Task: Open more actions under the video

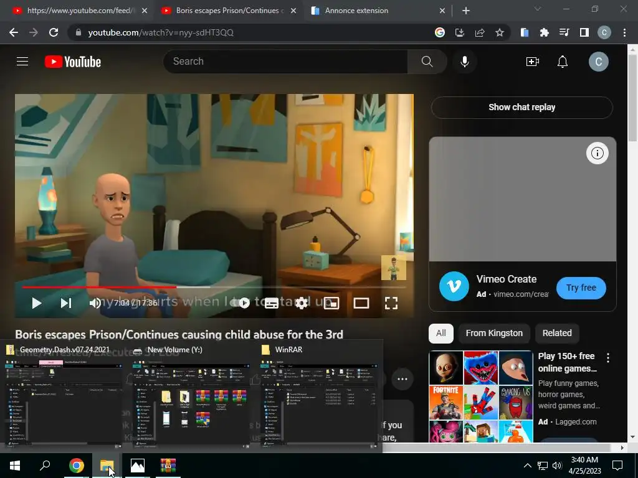Action: pos(402,379)
